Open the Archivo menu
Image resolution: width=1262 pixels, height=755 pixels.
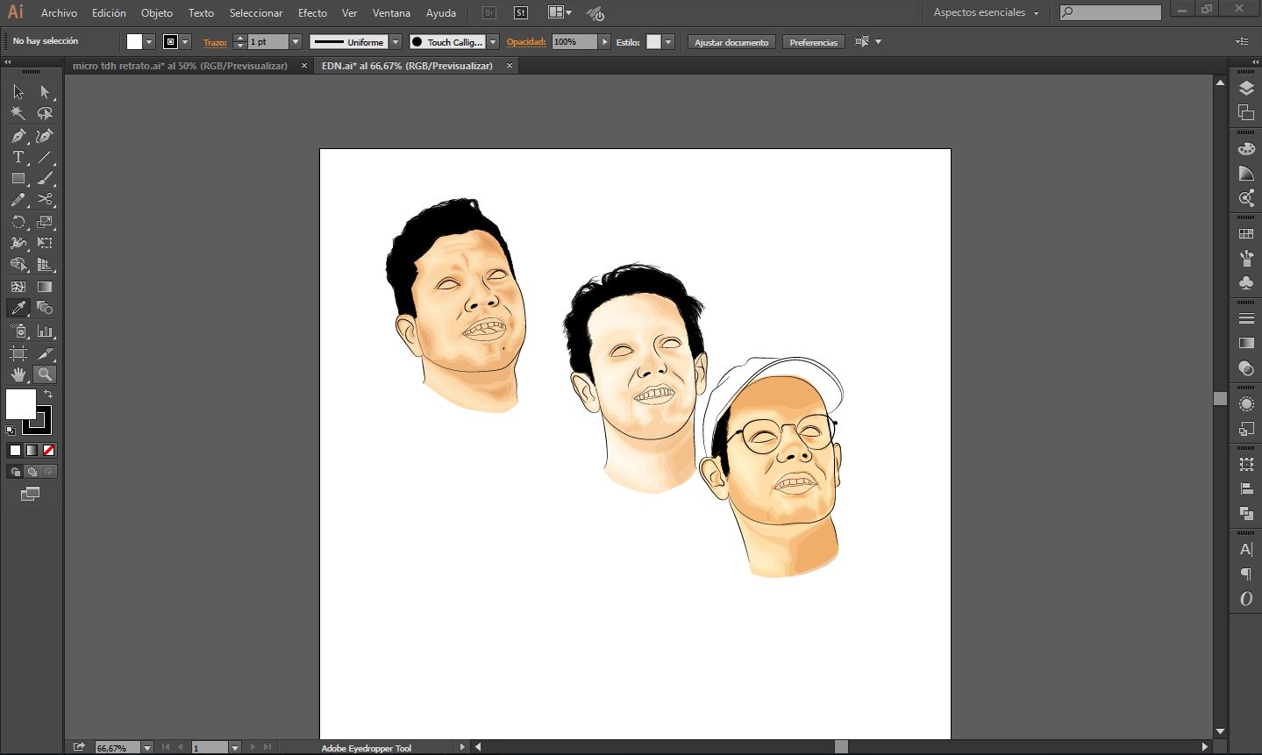(x=59, y=13)
